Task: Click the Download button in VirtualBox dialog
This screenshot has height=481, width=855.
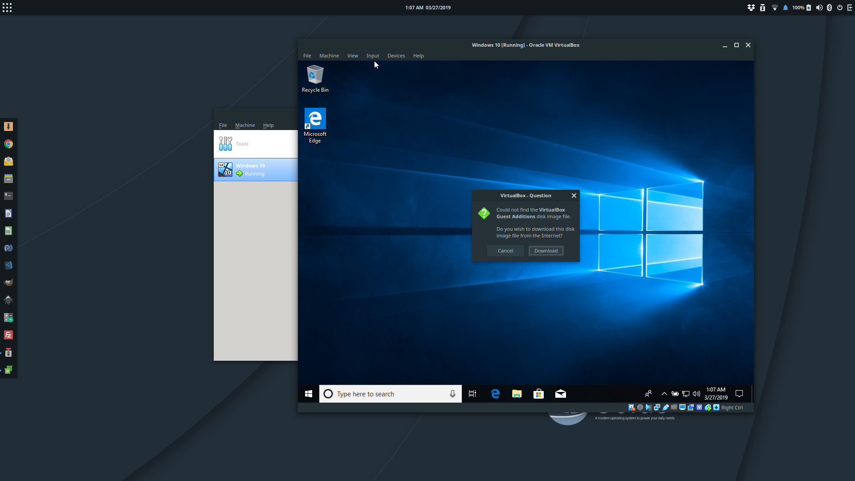Action: click(546, 251)
